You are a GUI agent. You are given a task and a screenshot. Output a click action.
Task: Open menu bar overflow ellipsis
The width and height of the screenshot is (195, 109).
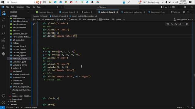point(44,7)
